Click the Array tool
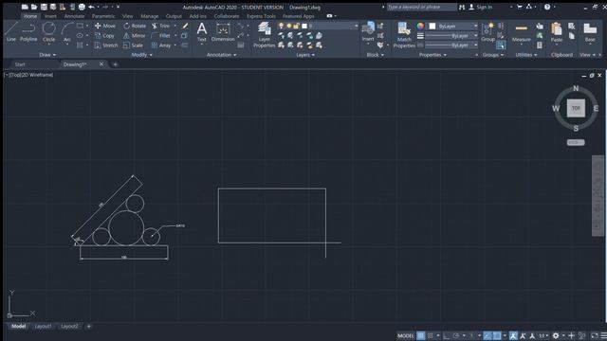The width and height of the screenshot is (607, 341). coord(161,45)
